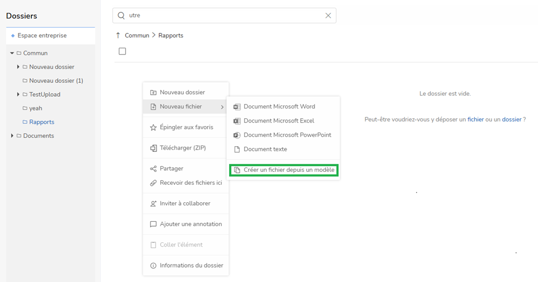This screenshot has width=538, height=282.
Task: Collapse the Commun folder tree
Action: [x=12, y=53]
